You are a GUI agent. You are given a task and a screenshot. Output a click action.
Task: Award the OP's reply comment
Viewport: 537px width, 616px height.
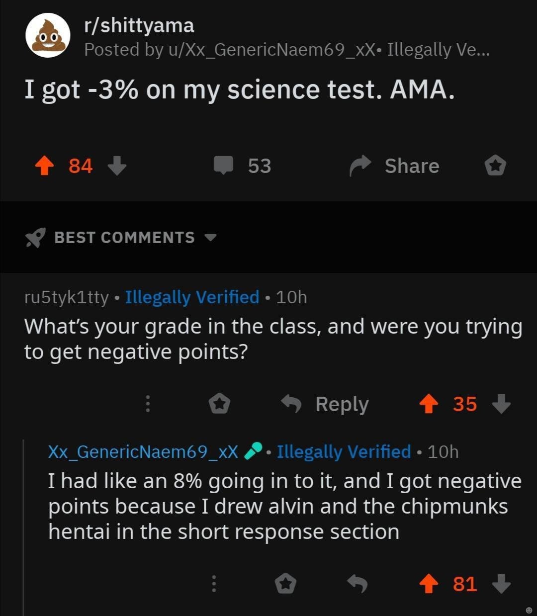[x=286, y=584]
